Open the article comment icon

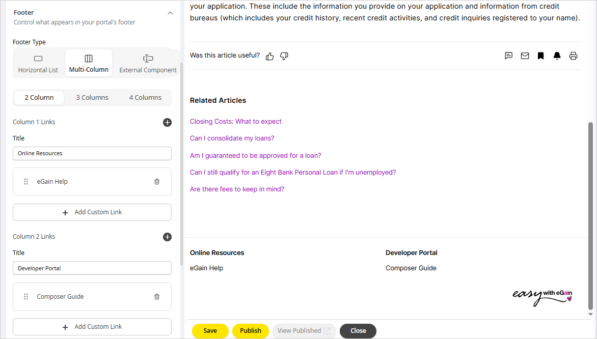[508, 56]
